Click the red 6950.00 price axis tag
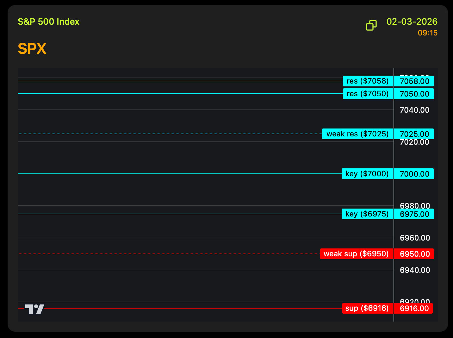Screen dimensions: 453x338 [x=414, y=254]
